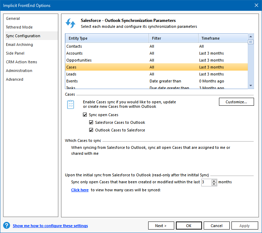Switch to Tethered Mode settings
262x233 pixels.
click(19, 27)
